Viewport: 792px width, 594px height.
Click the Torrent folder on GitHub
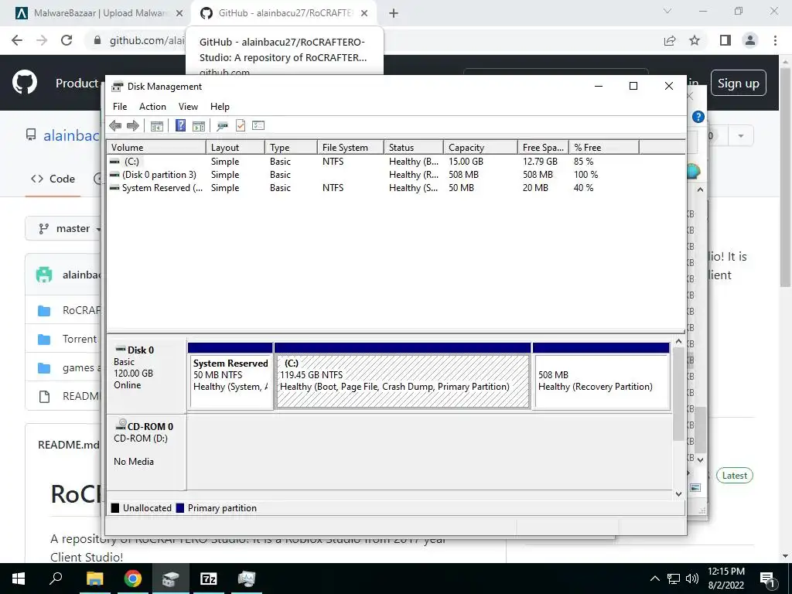pyautogui.click(x=80, y=339)
